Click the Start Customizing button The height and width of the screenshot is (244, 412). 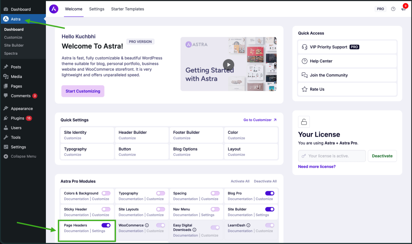pyautogui.click(x=82, y=91)
